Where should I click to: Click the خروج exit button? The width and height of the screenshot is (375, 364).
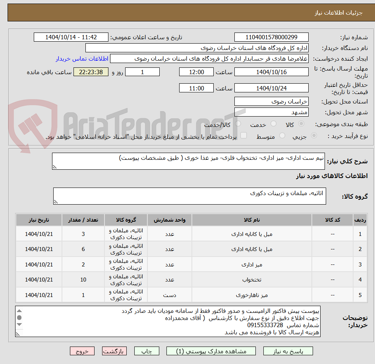[82, 351]
